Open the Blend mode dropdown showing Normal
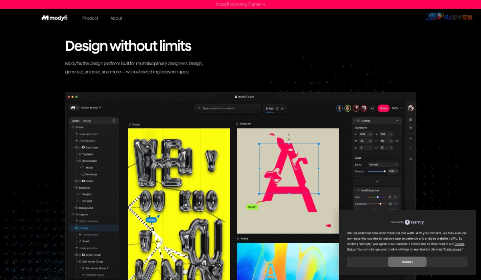Image resolution: width=481 pixels, height=280 pixels. [383, 164]
